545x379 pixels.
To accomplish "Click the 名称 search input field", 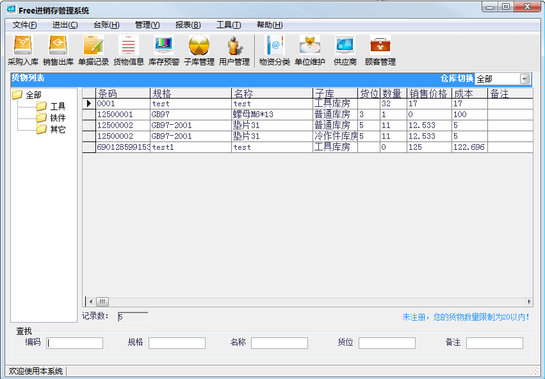I will pos(279,343).
